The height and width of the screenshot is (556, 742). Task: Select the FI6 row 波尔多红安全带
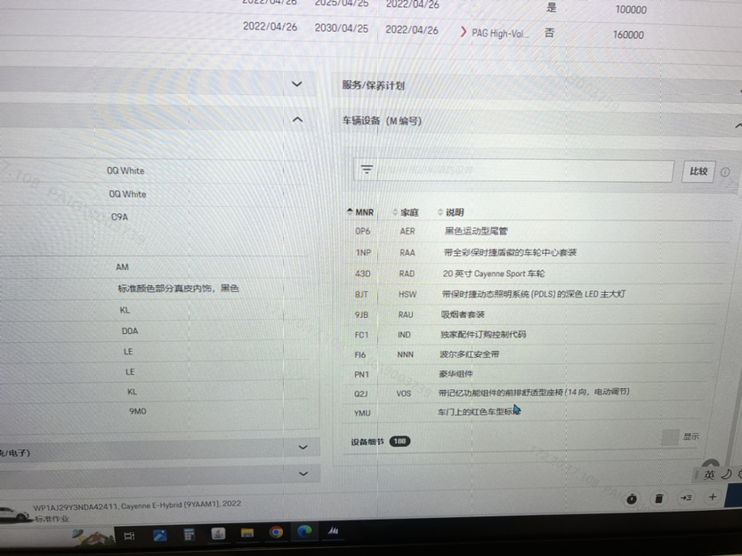pos(528,354)
